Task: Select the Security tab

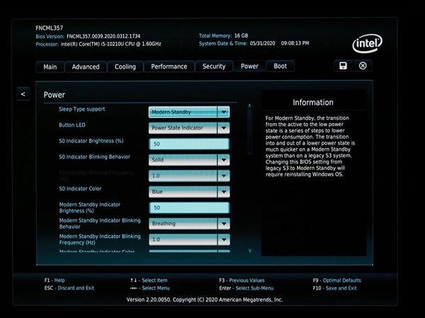Action: 214,66
